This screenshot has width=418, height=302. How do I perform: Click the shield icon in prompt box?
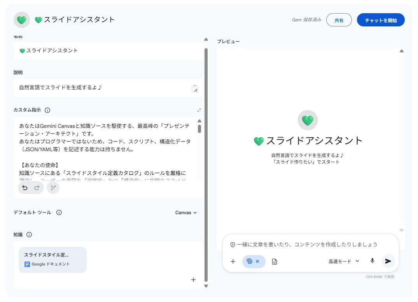(x=233, y=245)
